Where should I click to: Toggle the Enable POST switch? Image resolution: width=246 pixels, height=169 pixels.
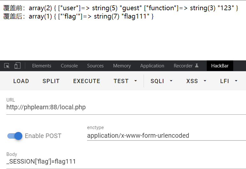click(15, 136)
